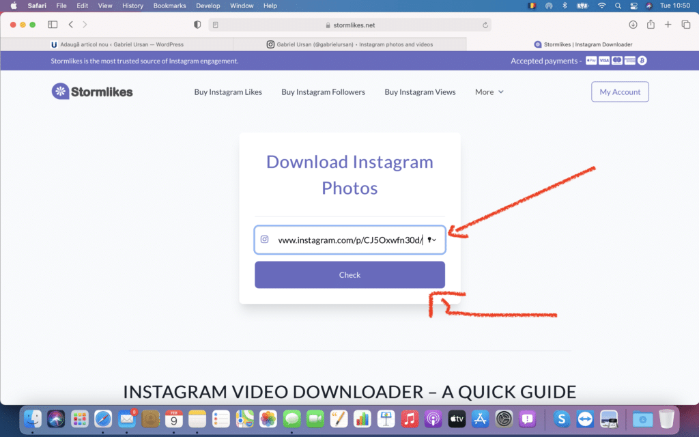Click the Instagram icon inside the input
The height and width of the screenshot is (437, 699).
[x=264, y=240]
